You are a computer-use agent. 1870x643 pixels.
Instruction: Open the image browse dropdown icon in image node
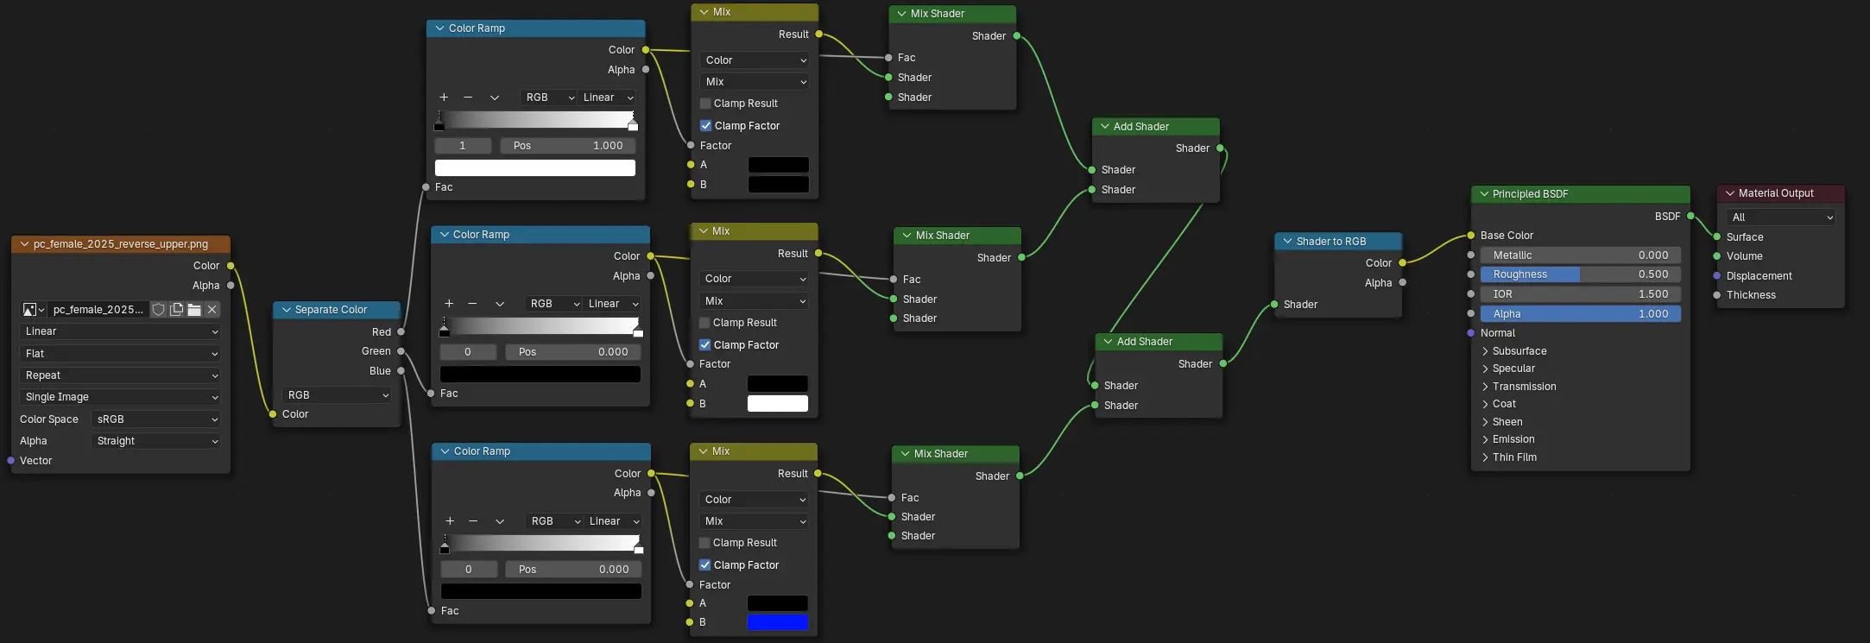coord(34,309)
